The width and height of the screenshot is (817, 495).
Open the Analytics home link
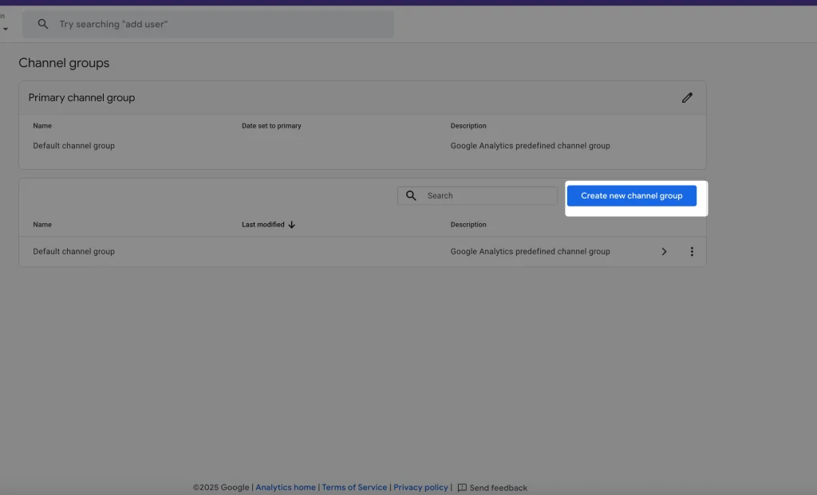pyautogui.click(x=285, y=487)
